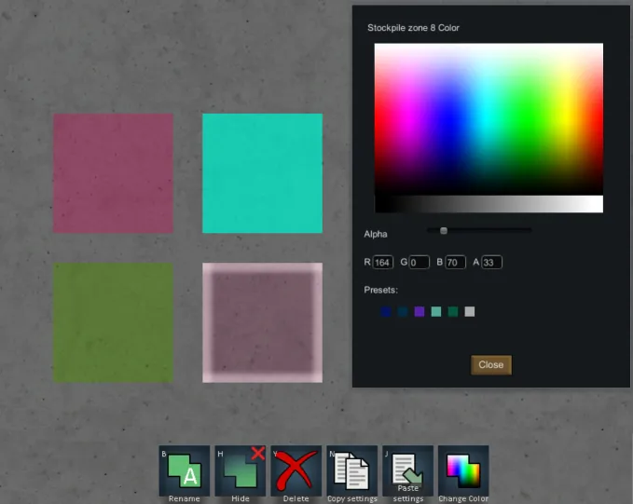
Task: Select the purple preset swatch
Action: (420, 312)
